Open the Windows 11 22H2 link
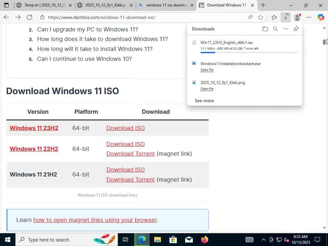Viewport: 328px width, 246px height. click(34, 149)
